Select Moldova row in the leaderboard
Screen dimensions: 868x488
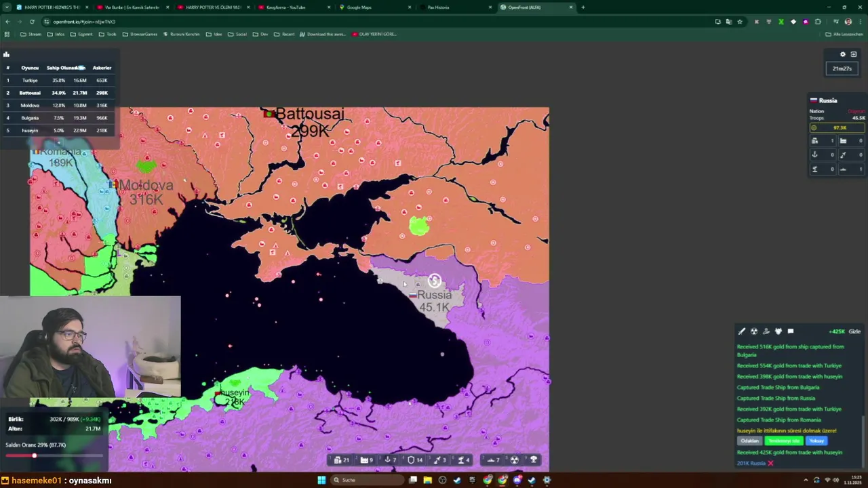60,105
